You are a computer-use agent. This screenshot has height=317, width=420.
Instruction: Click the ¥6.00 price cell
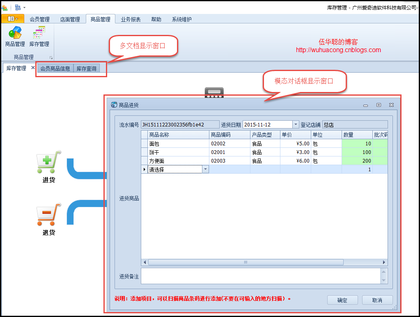point(296,161)
